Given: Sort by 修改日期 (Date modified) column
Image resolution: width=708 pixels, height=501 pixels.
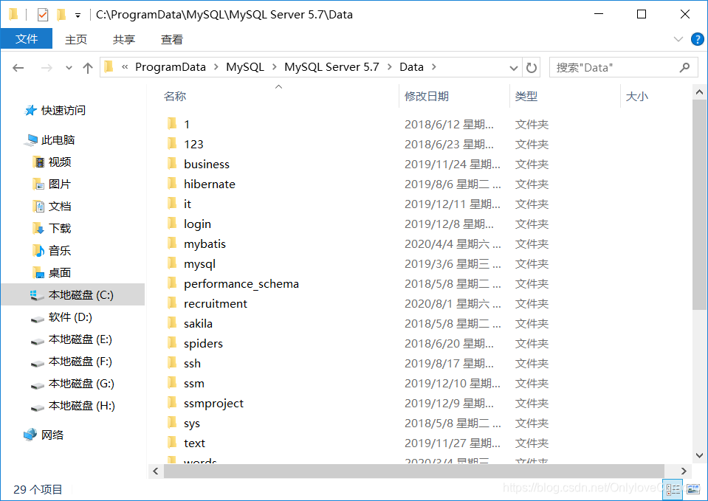Looking at the screenshot, I should click(x=426, y=96).
